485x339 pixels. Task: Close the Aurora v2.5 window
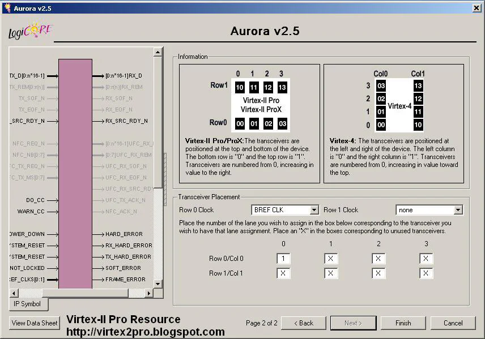click(476, 7)
